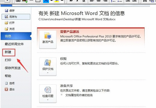156x108 pixels.
Task: Click the scissors cut icon
Action: coord(145,1)
